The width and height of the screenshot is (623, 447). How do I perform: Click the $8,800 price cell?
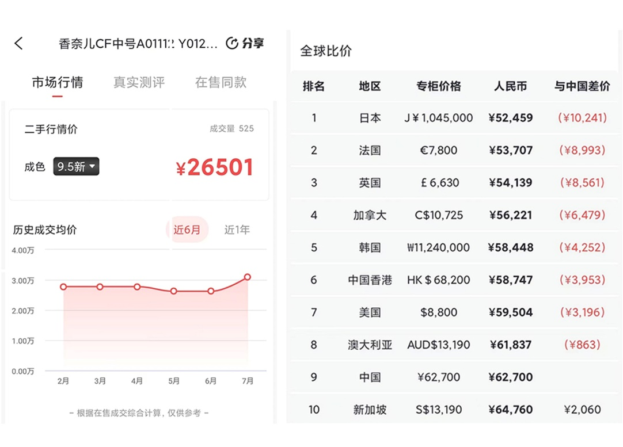439,312
